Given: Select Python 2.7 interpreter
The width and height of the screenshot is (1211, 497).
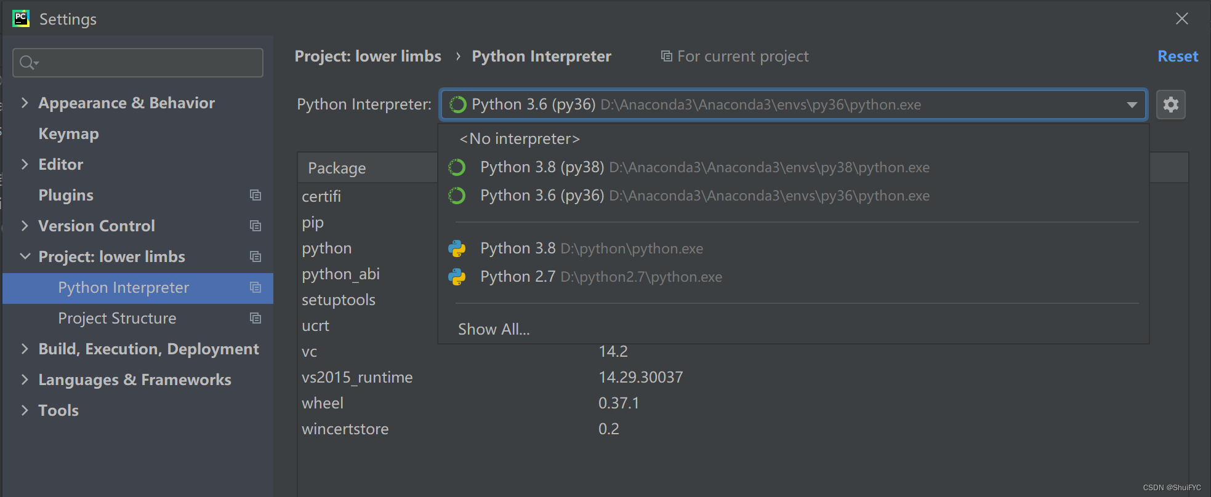Looking at the screenshot, I should [793, 277].
